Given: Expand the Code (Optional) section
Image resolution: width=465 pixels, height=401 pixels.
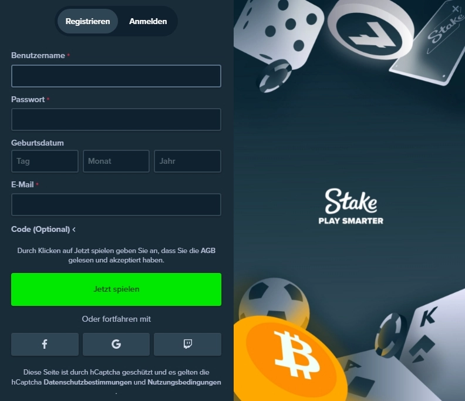Looking at the screenshot, I should (x=43, y=230).
